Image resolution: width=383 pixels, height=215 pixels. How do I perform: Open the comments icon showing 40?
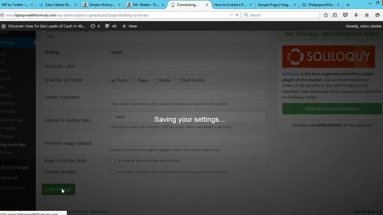pos(111,26)
